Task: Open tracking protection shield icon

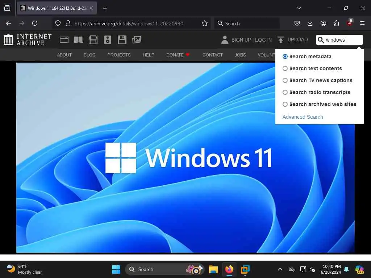Action: 58,23
